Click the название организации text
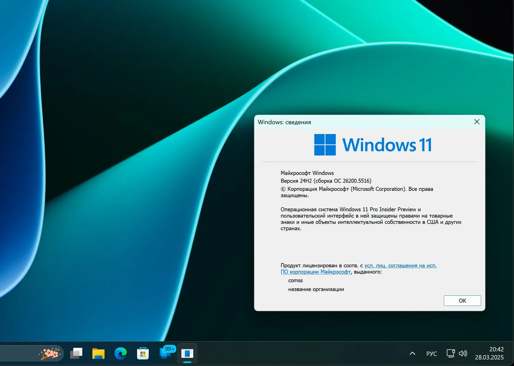Viewport: 514px width, 366px height. [x=316, y=289]
